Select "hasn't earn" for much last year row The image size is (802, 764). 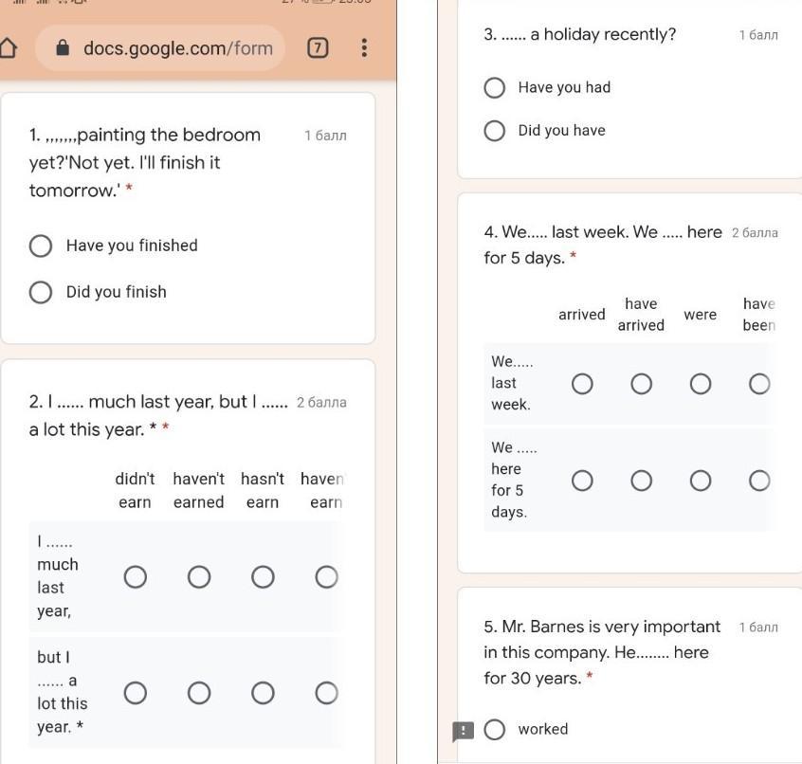point(263,577)
